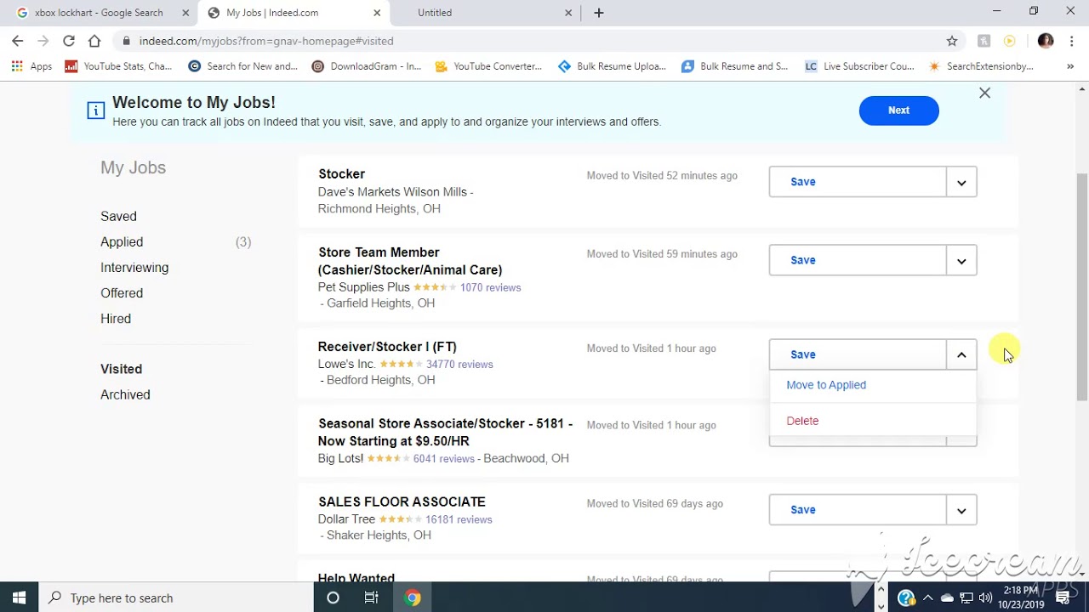Image resolution: width=1089 pixels, height=612 pixels.
Task: View 16181 reviews for Dollar Tree
Action: (459, 519)
